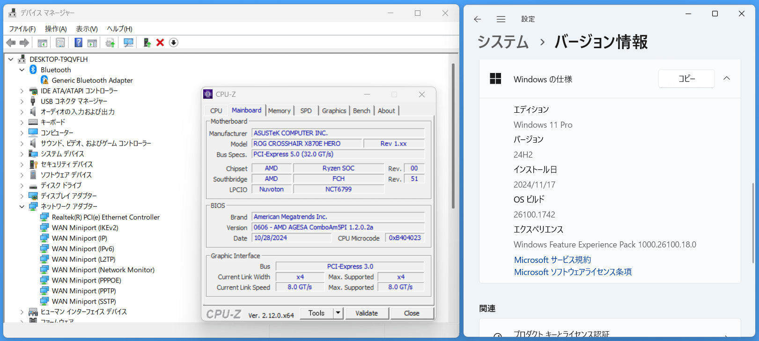
Task: Click the USB connector manager icon
Action: (33, 101)
